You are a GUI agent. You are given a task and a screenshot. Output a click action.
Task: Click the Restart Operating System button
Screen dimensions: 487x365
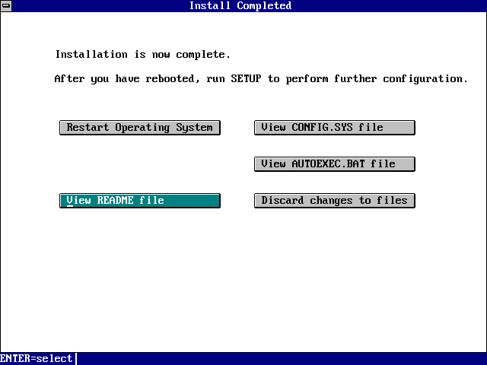pyautogui.click(x=140, y=128)
